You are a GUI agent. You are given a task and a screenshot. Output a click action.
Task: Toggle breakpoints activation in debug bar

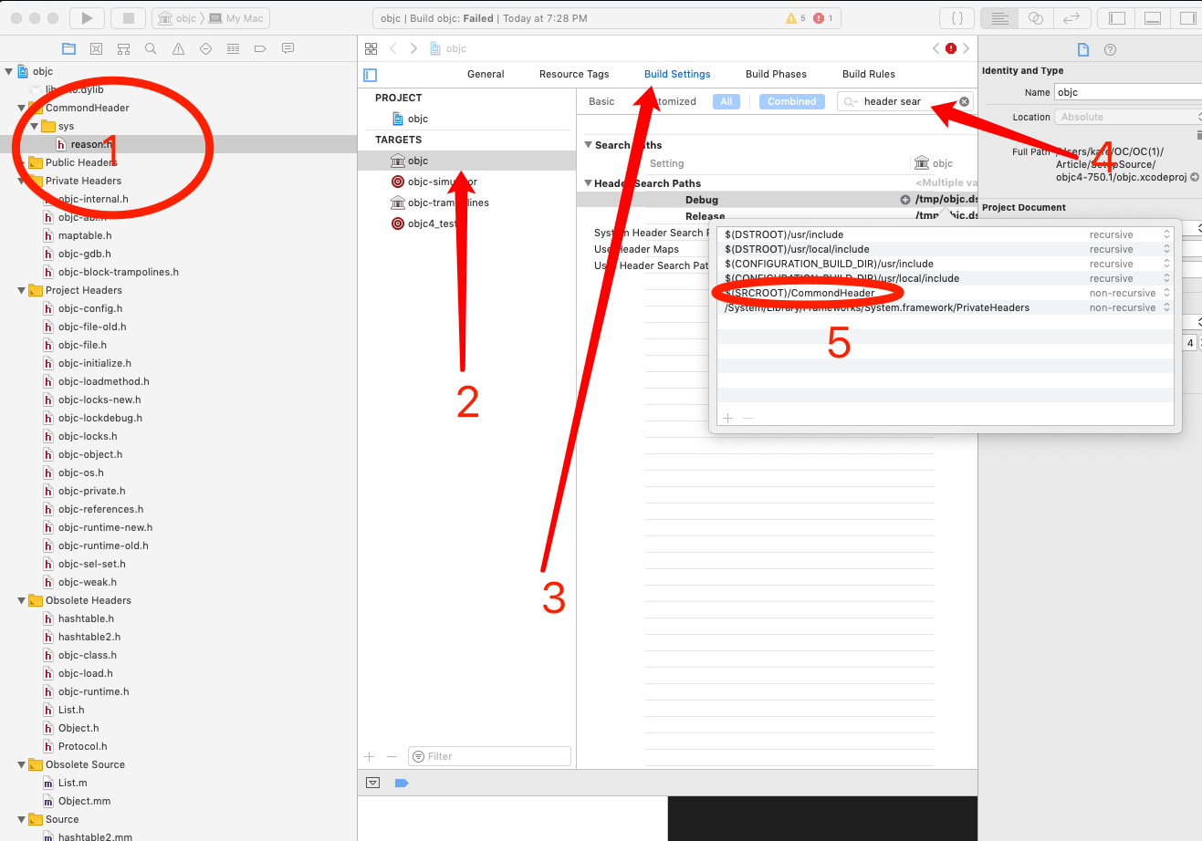tap(402, 783)
